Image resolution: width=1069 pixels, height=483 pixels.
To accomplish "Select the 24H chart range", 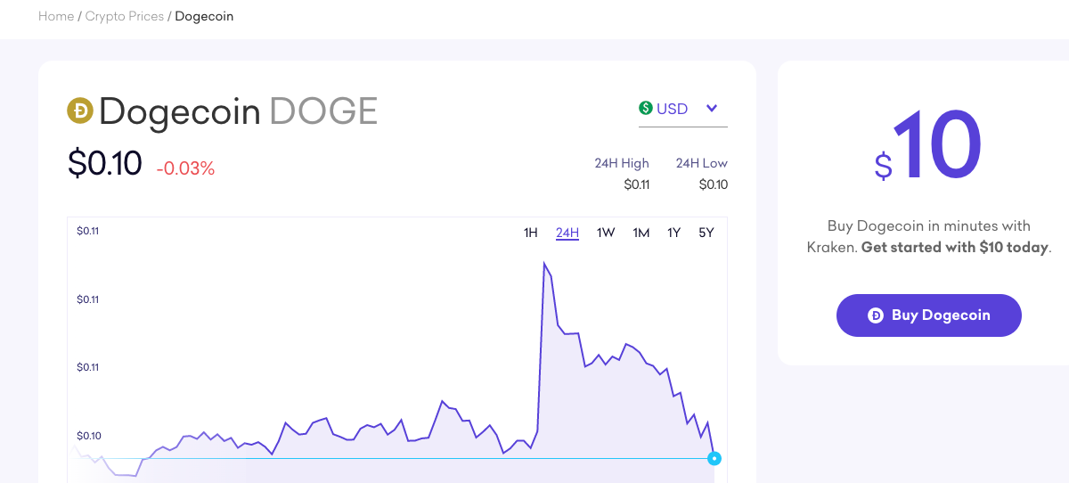I will [567, 233].
